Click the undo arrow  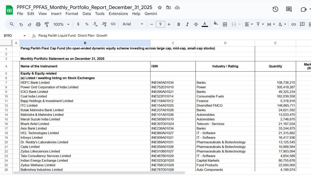21,24
